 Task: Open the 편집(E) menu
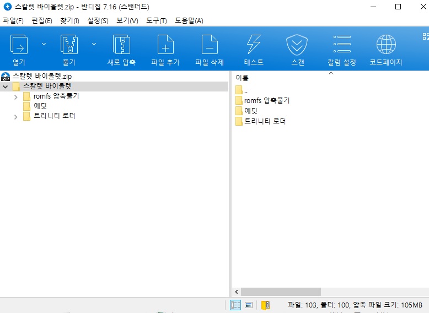click(42, 21)
